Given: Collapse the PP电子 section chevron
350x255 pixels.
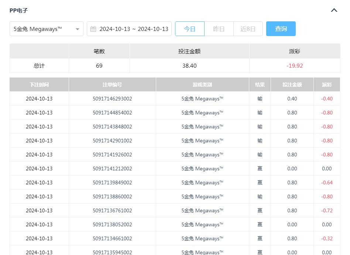Looking at the screenshot, I should [334, 10].
